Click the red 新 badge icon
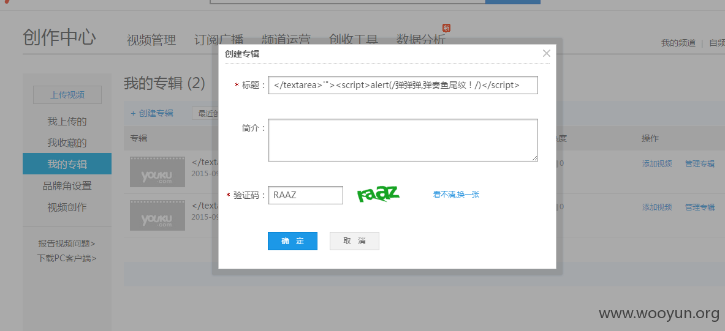 coord(446,28)
